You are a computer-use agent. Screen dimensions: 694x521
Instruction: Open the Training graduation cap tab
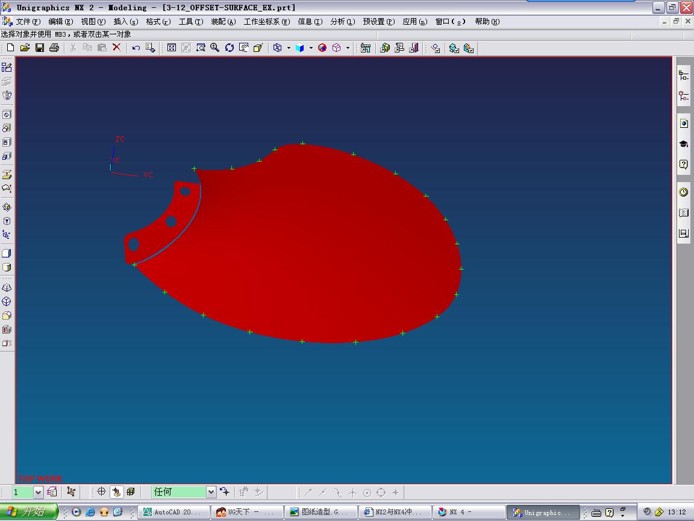point(684,144)
